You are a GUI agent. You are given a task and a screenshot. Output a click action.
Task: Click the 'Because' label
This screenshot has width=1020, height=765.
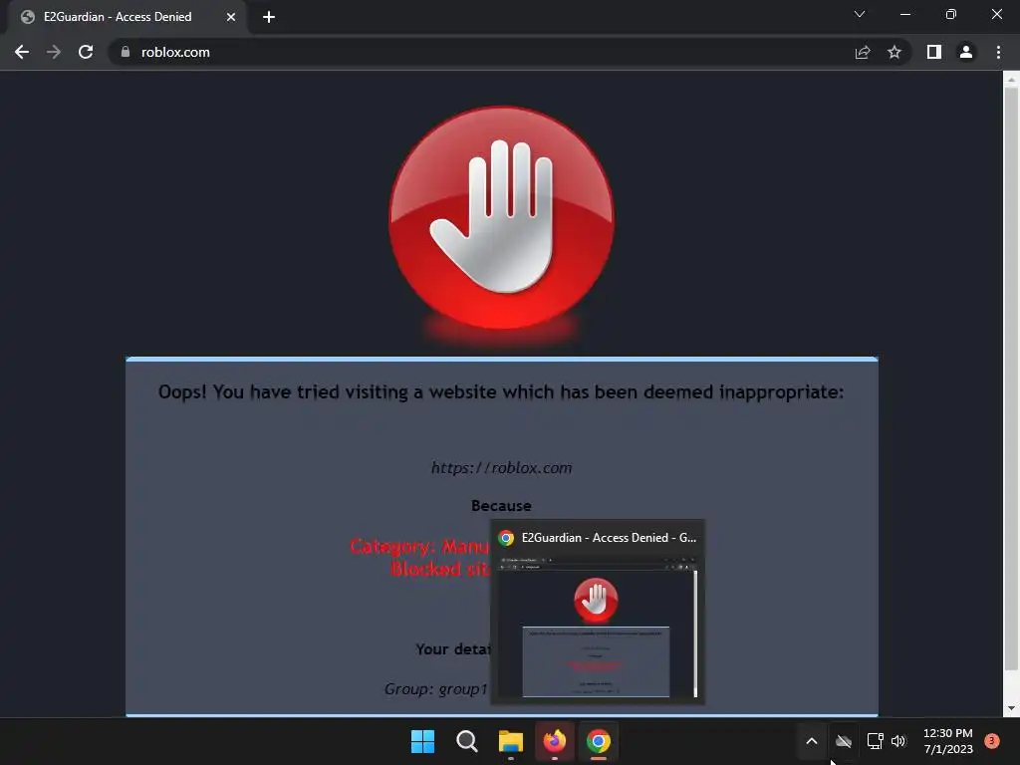pos(501,505)
